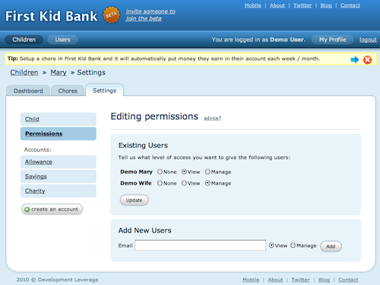Open the Child settings section

click(x=59, y=119)
